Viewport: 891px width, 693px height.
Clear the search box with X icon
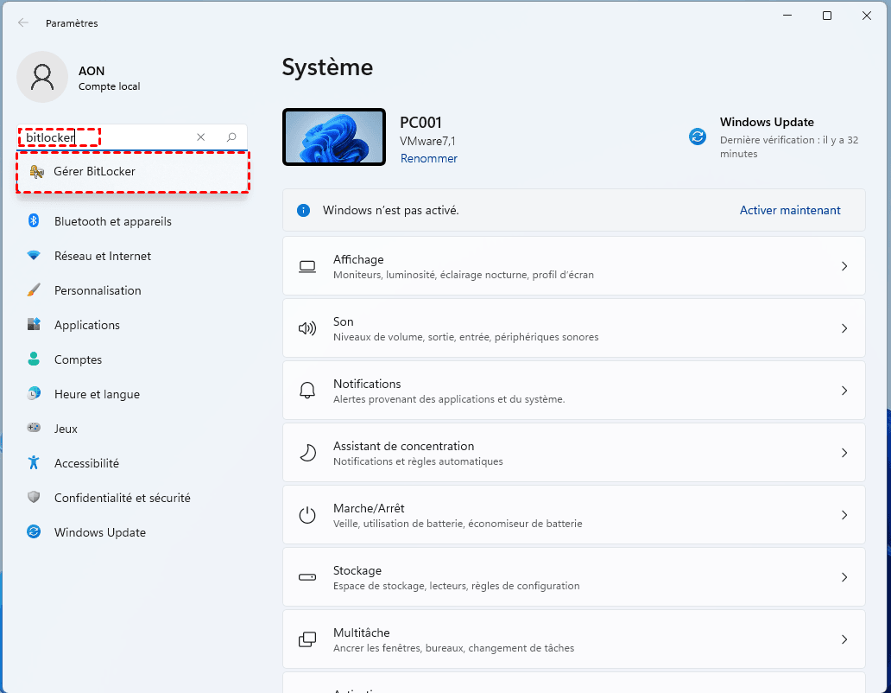(x=201, y=137)
